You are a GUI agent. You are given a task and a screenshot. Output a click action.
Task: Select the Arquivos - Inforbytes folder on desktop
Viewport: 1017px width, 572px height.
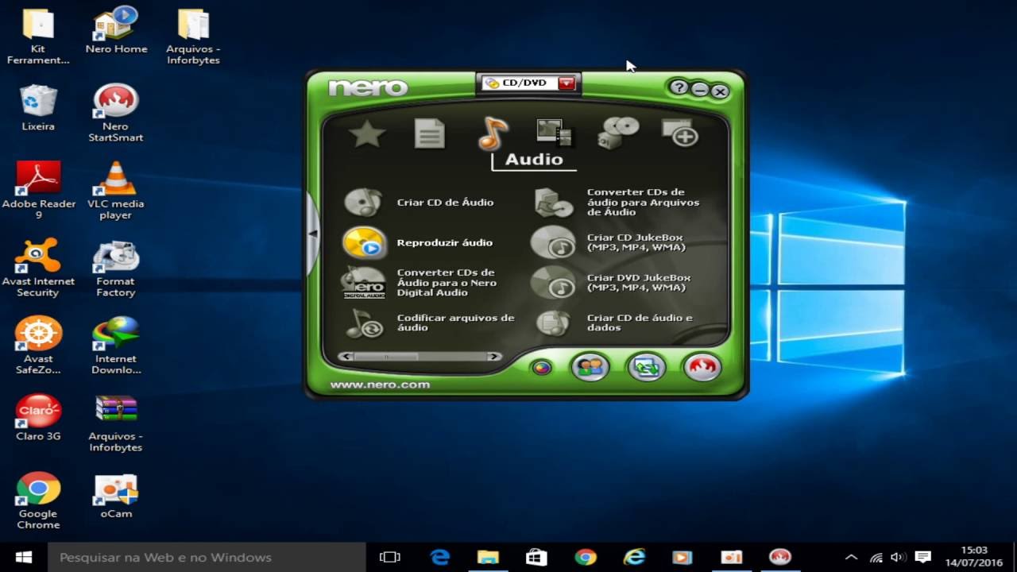coord(193,37)
